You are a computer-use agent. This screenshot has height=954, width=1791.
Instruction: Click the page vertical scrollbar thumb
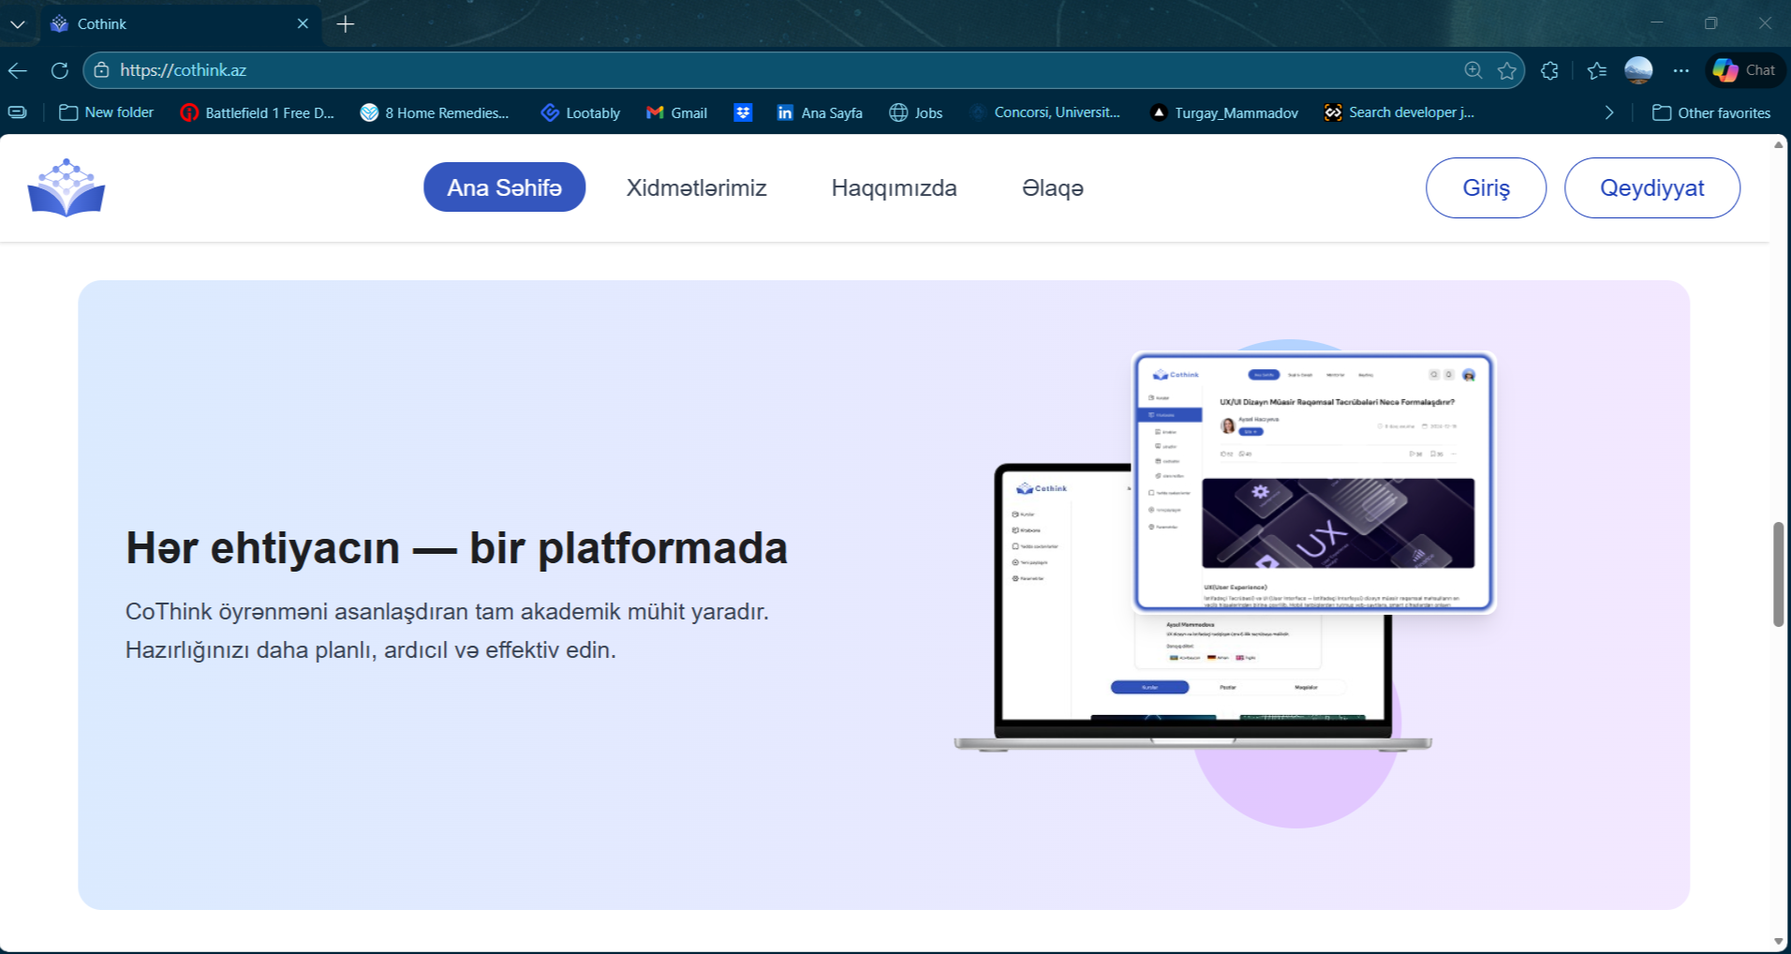coord(1778,574)
